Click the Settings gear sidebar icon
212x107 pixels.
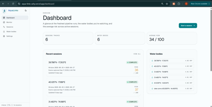point(4,36)
